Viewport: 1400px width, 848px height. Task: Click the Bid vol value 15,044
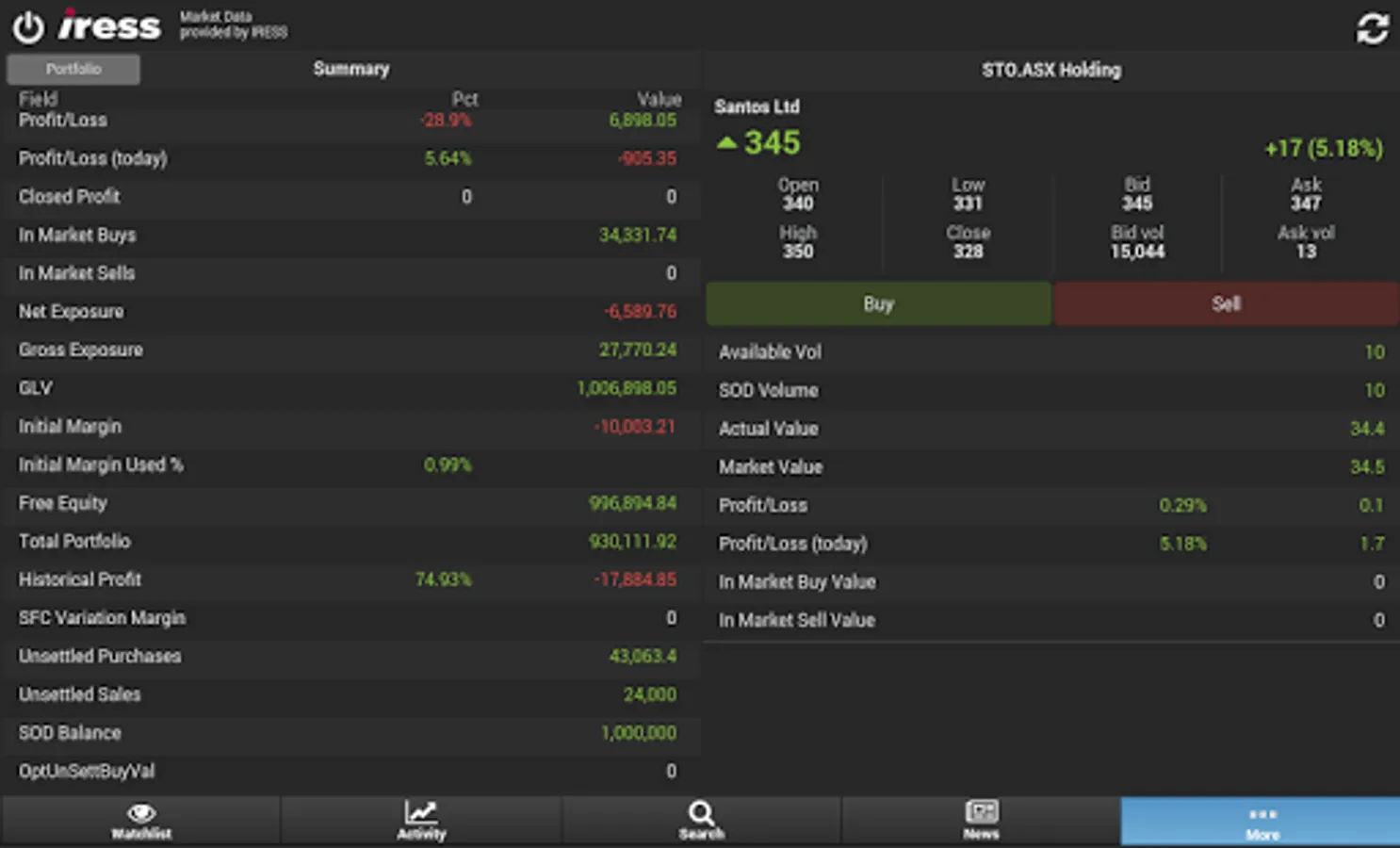[x=1137, y=252]
